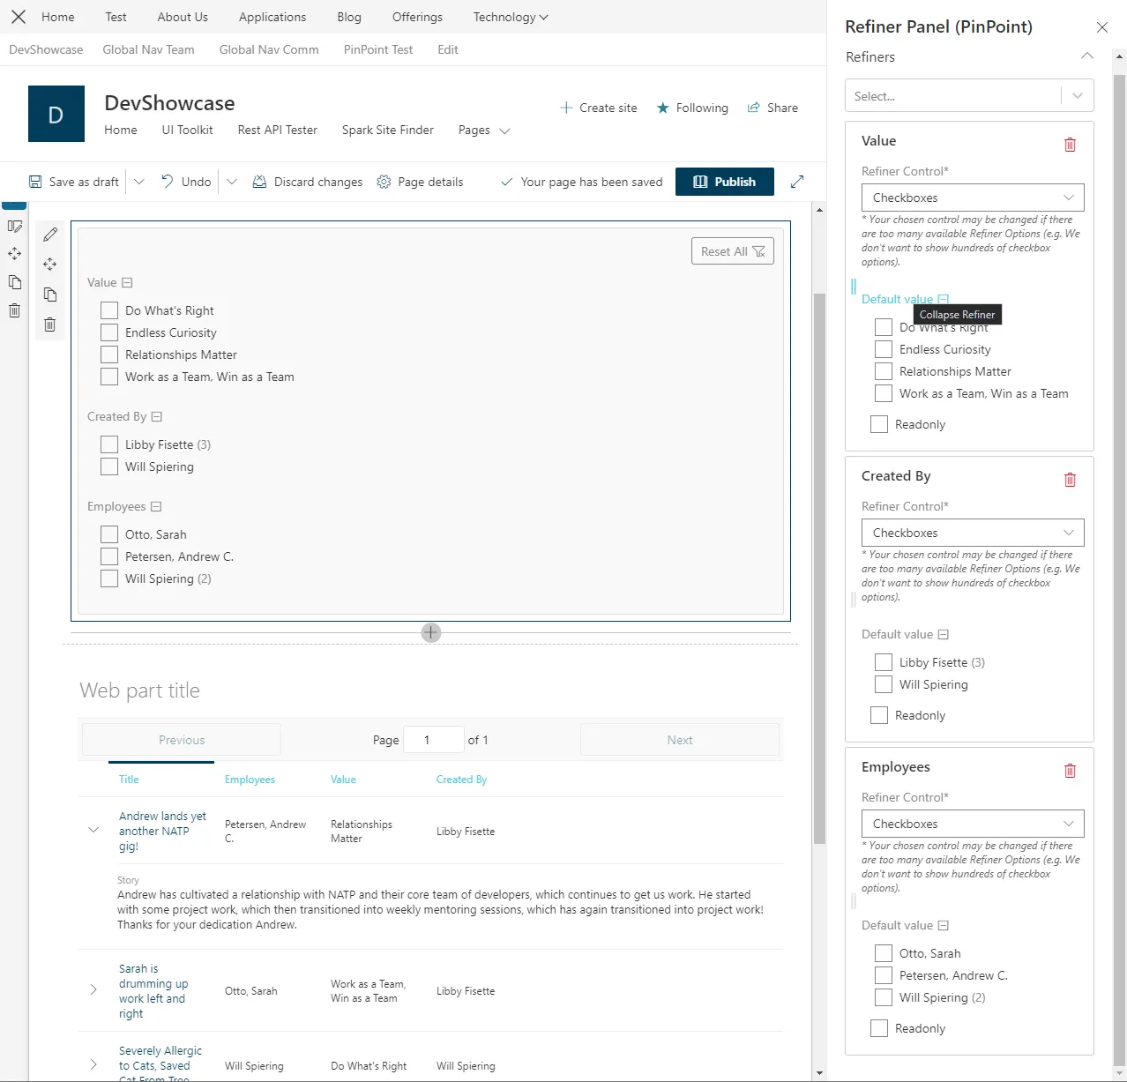
Task: Delete the Employees refiner with trash icon
Action: (x=1070, y=771)
